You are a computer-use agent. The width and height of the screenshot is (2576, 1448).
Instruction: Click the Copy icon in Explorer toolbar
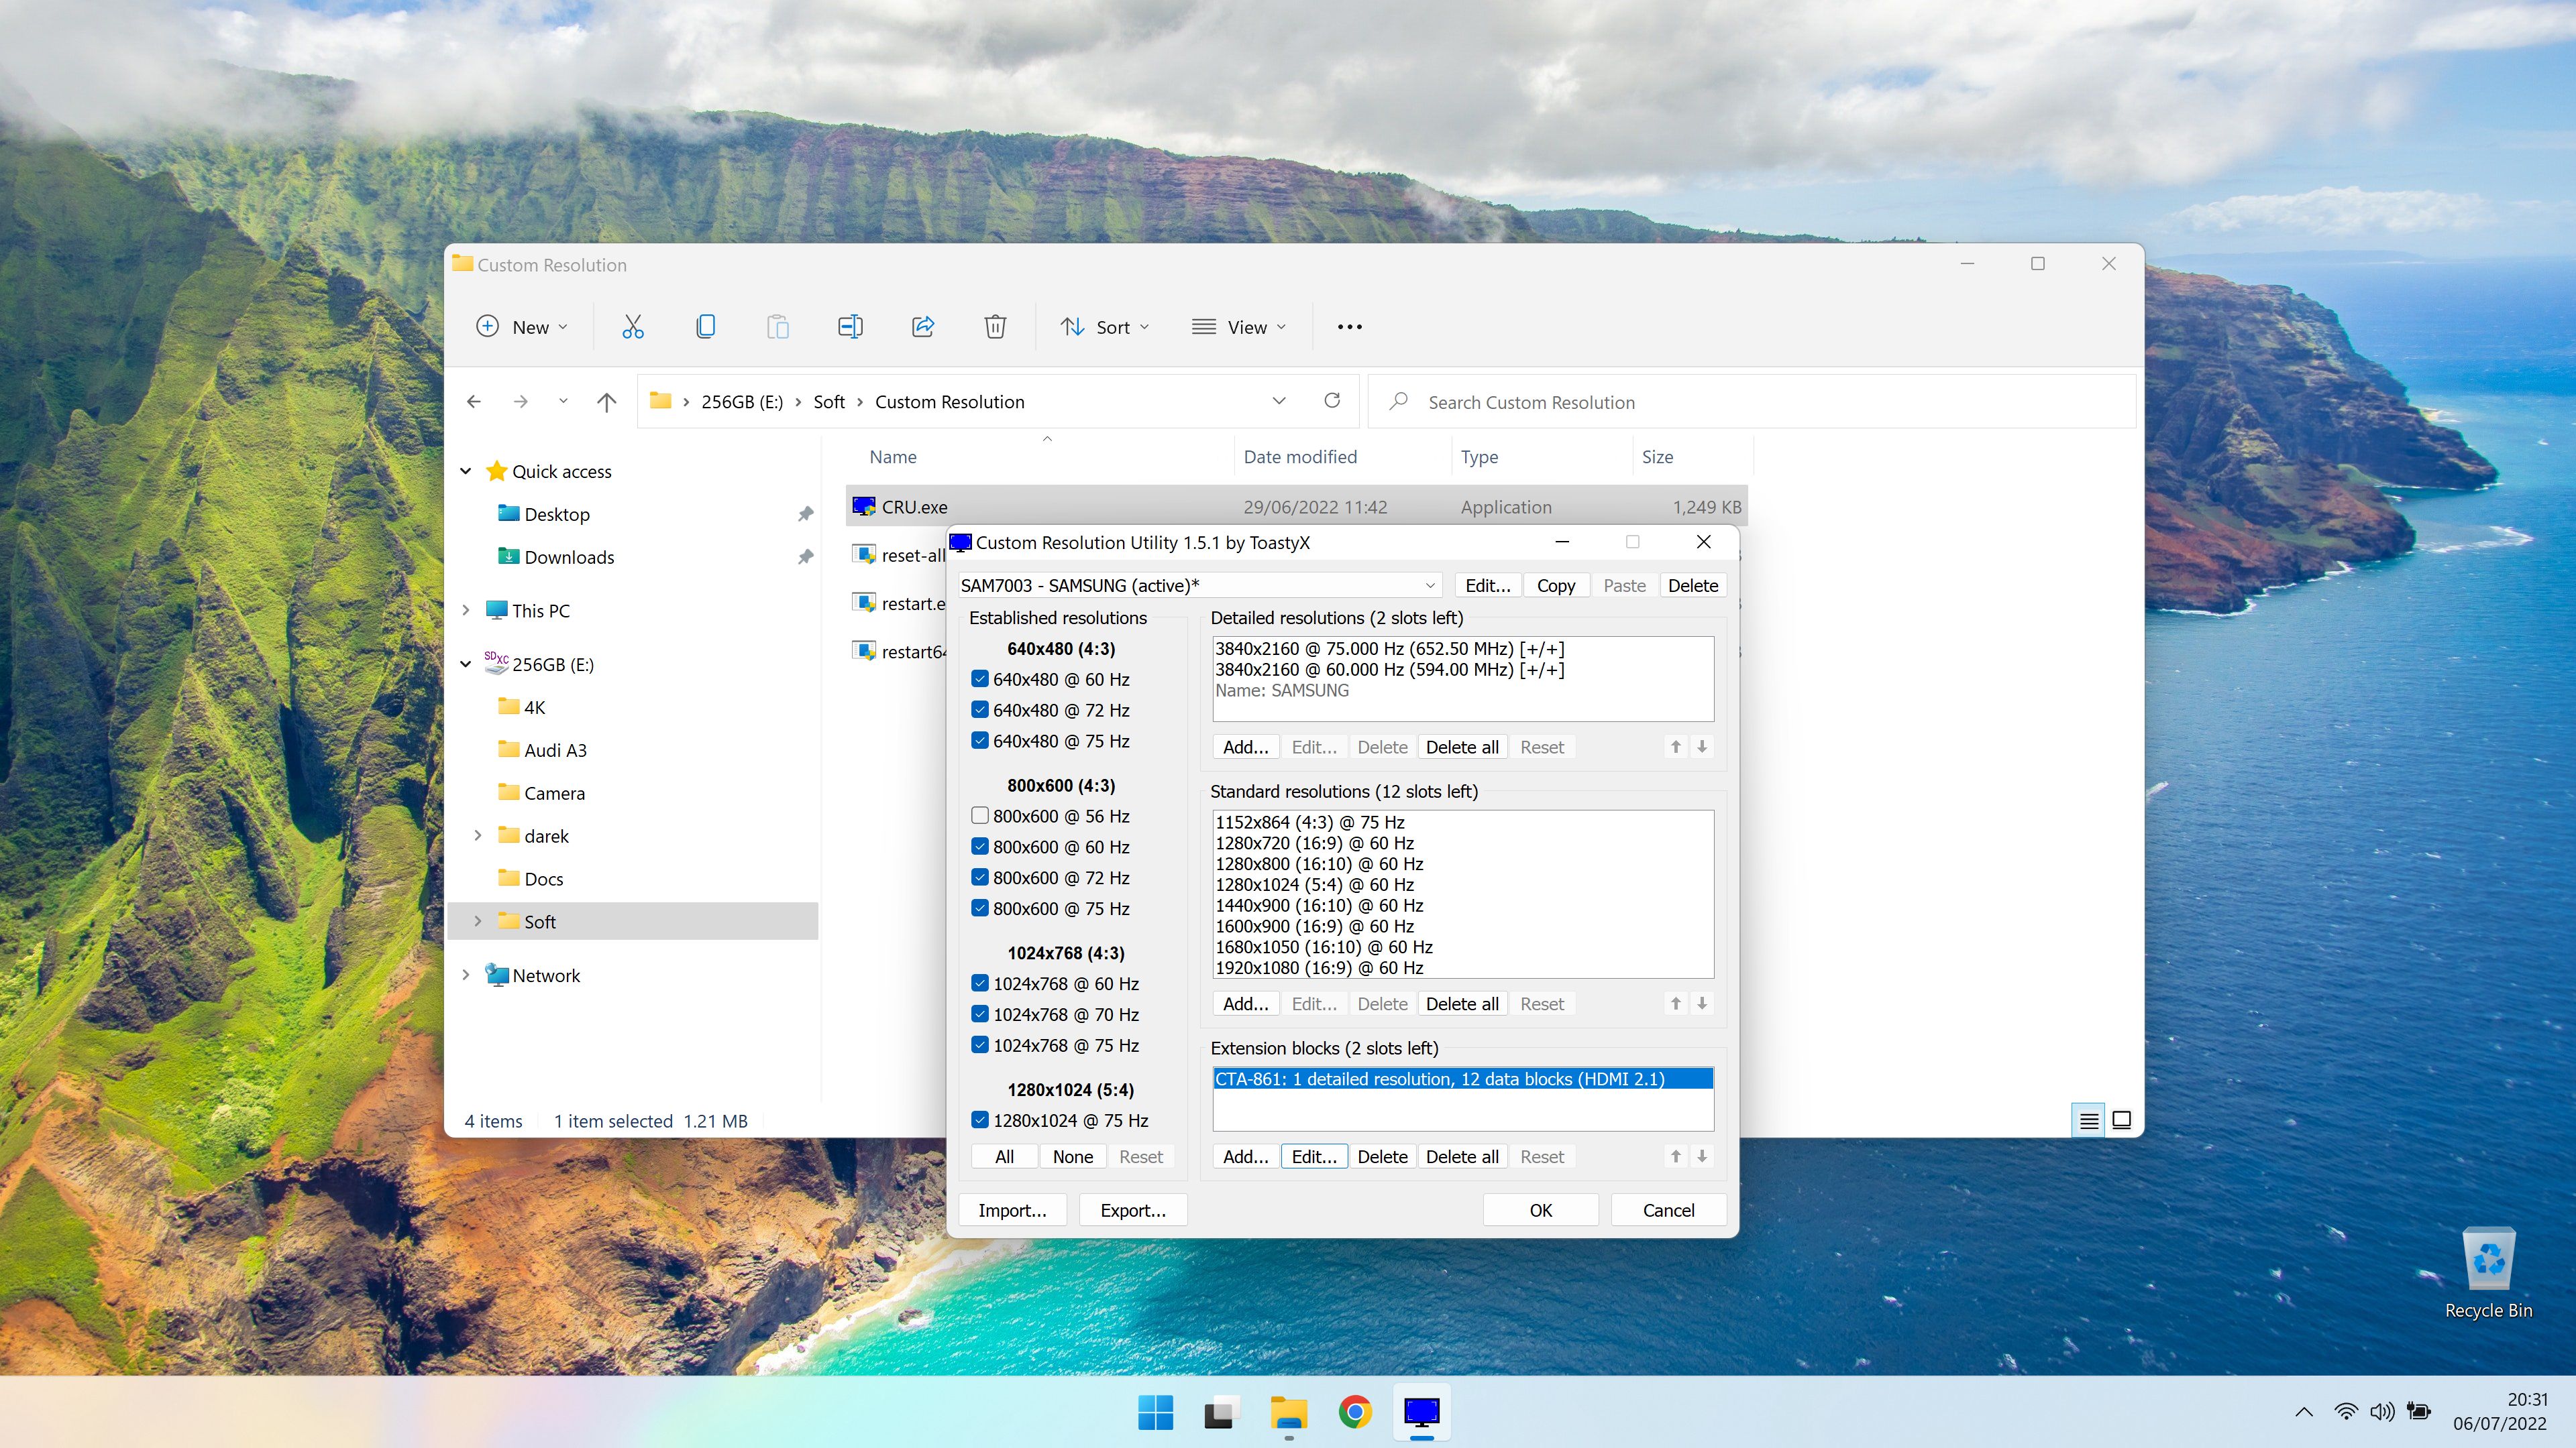[x=705, y=326]
